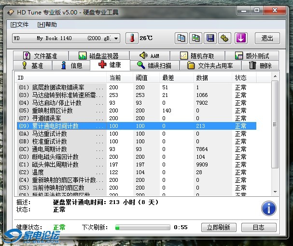The image size is (293, 246).
Task: Open the drive selection dropdown
Action: point(66,38)
